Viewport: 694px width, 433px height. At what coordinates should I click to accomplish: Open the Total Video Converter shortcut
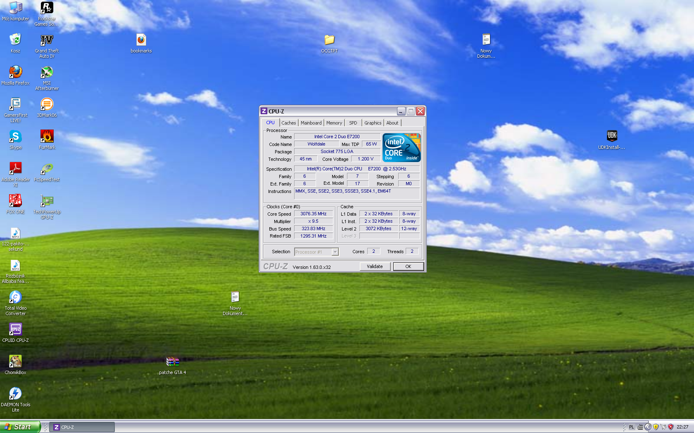pyautogui.click(x=15, y=303)
